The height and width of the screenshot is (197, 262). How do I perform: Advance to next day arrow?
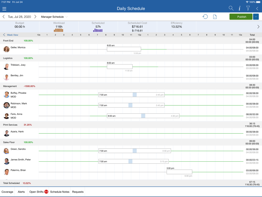[x=35, y=17]
